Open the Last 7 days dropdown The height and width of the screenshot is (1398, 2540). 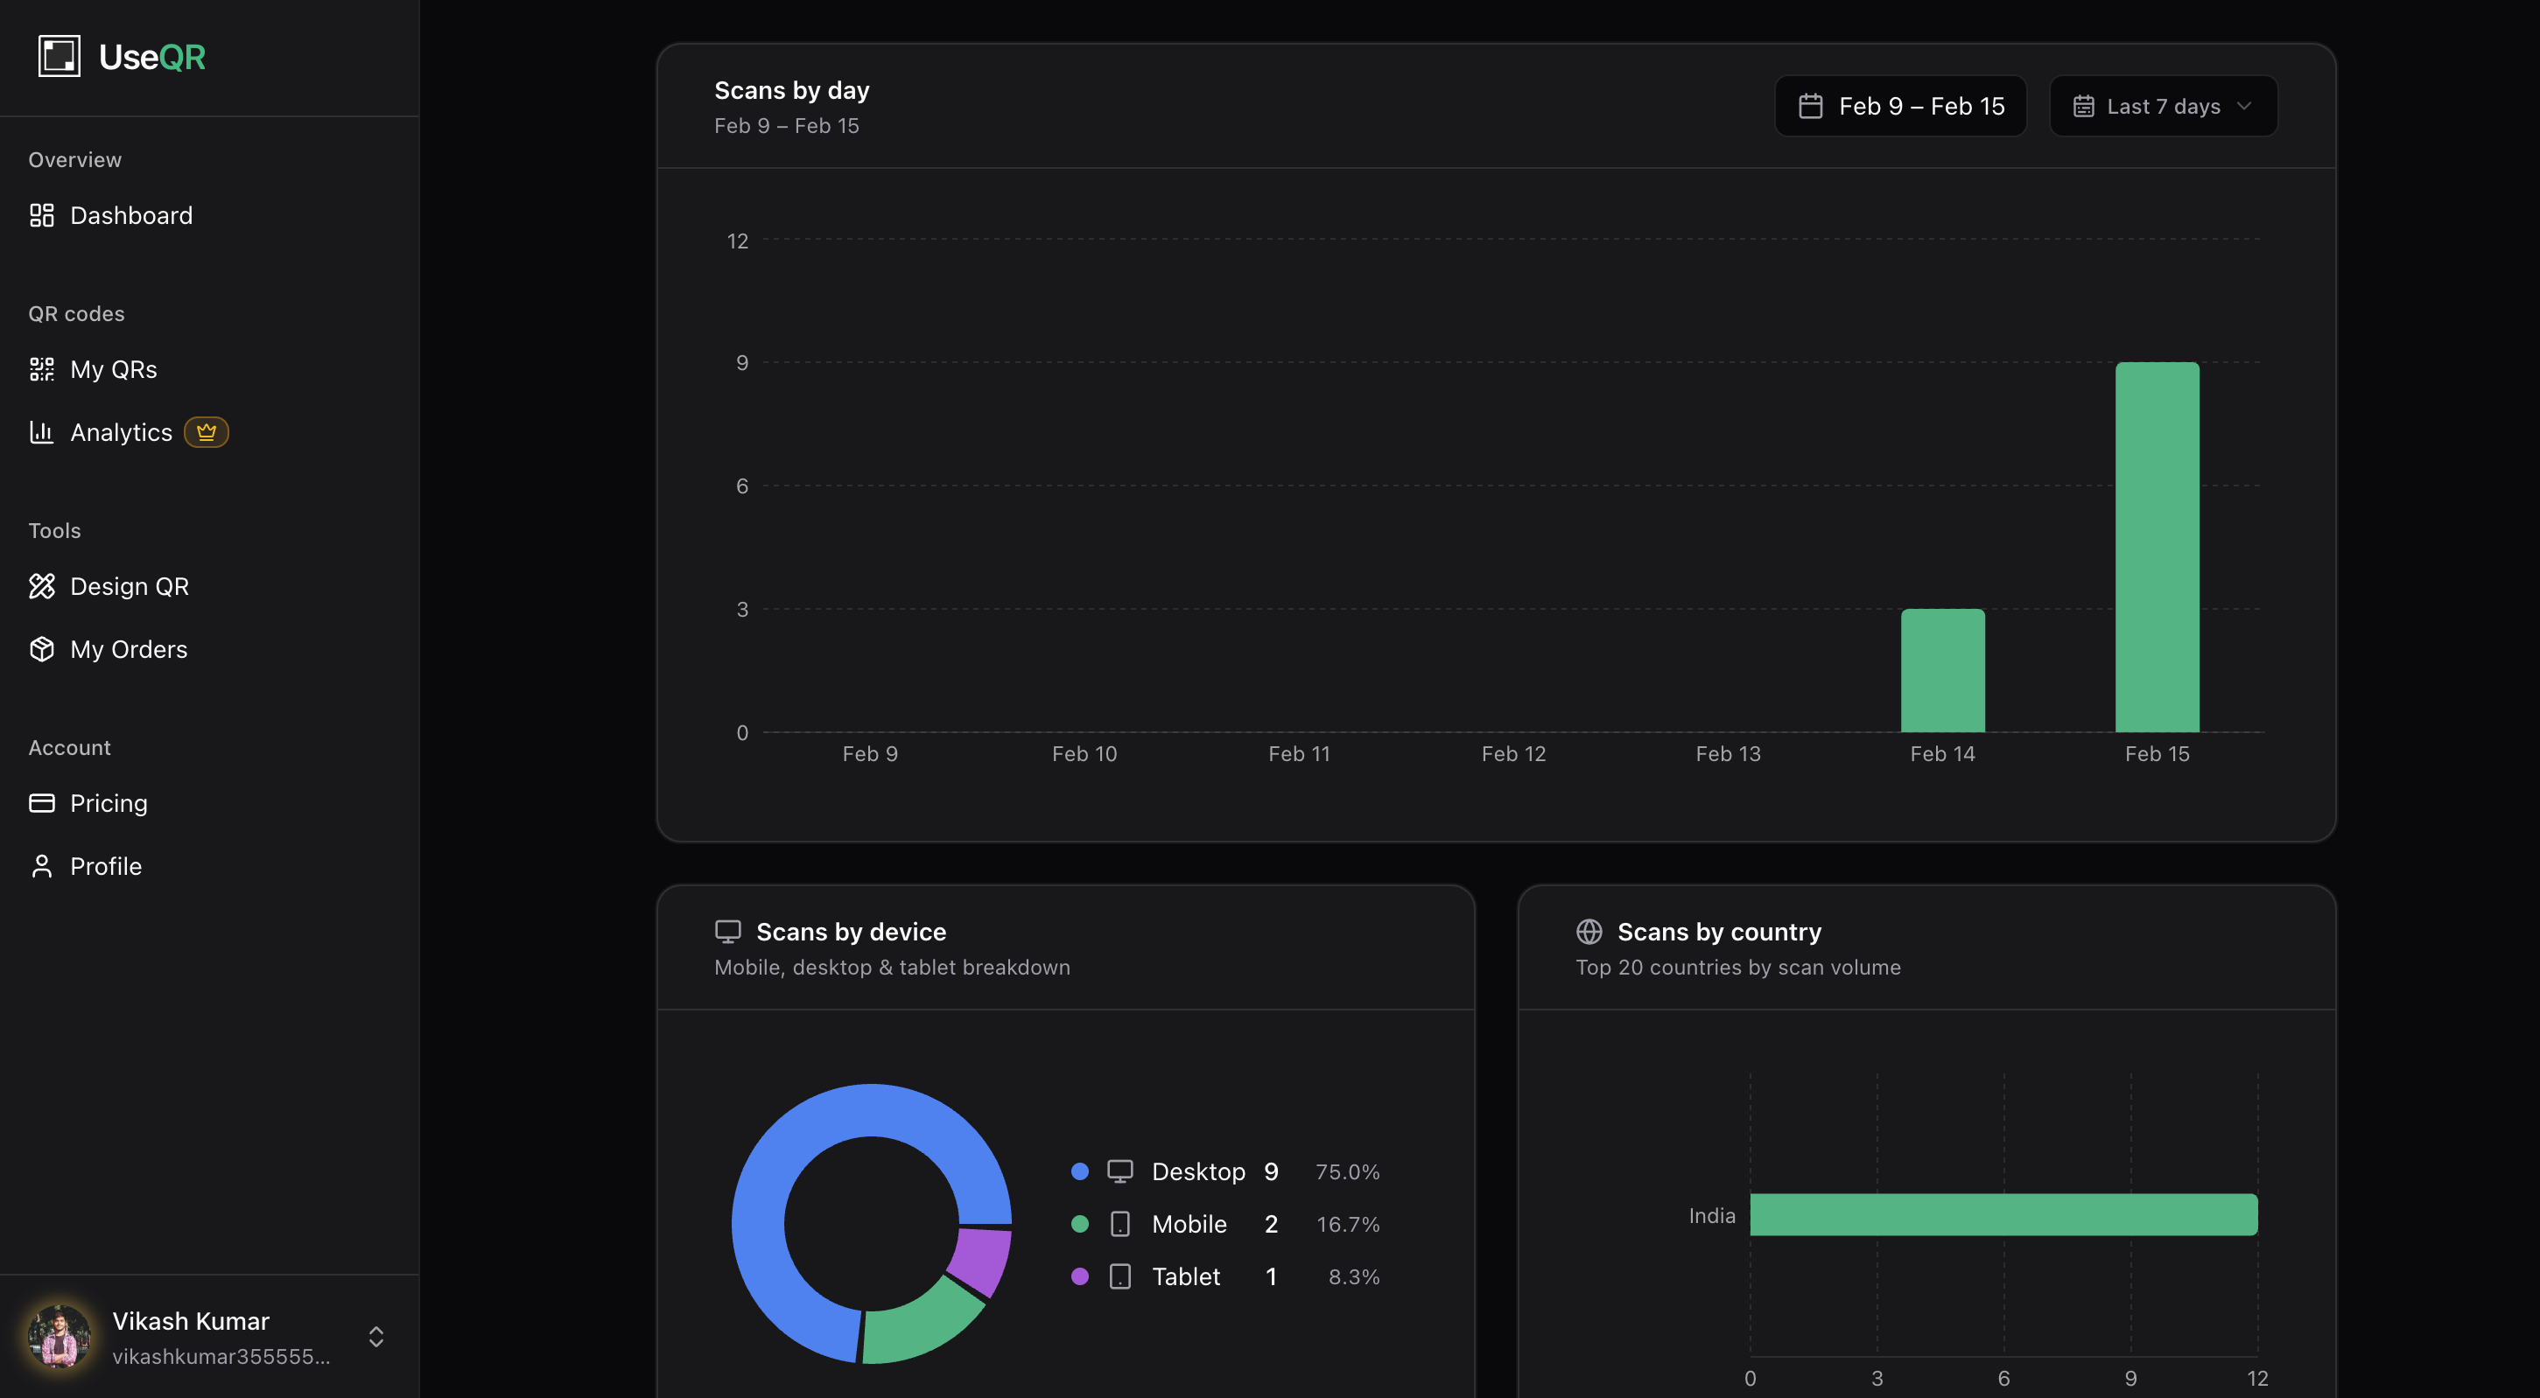click(2163, 106)
